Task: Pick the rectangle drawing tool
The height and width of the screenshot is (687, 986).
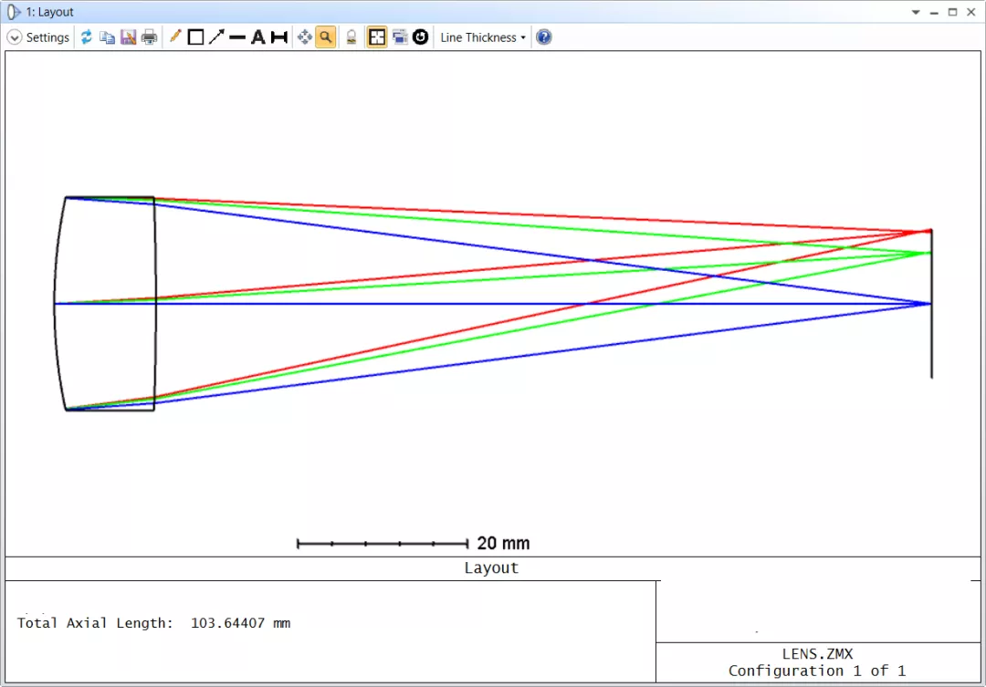Action: 195,37
